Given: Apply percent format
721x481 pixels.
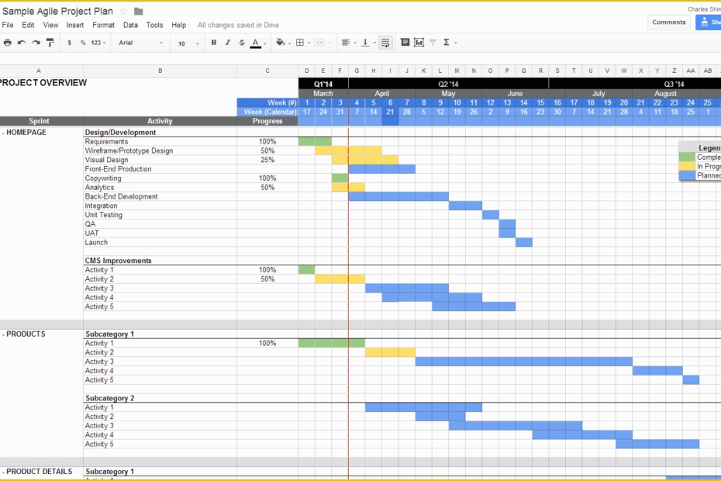Looking at the screenshot, I should (83, 43).
